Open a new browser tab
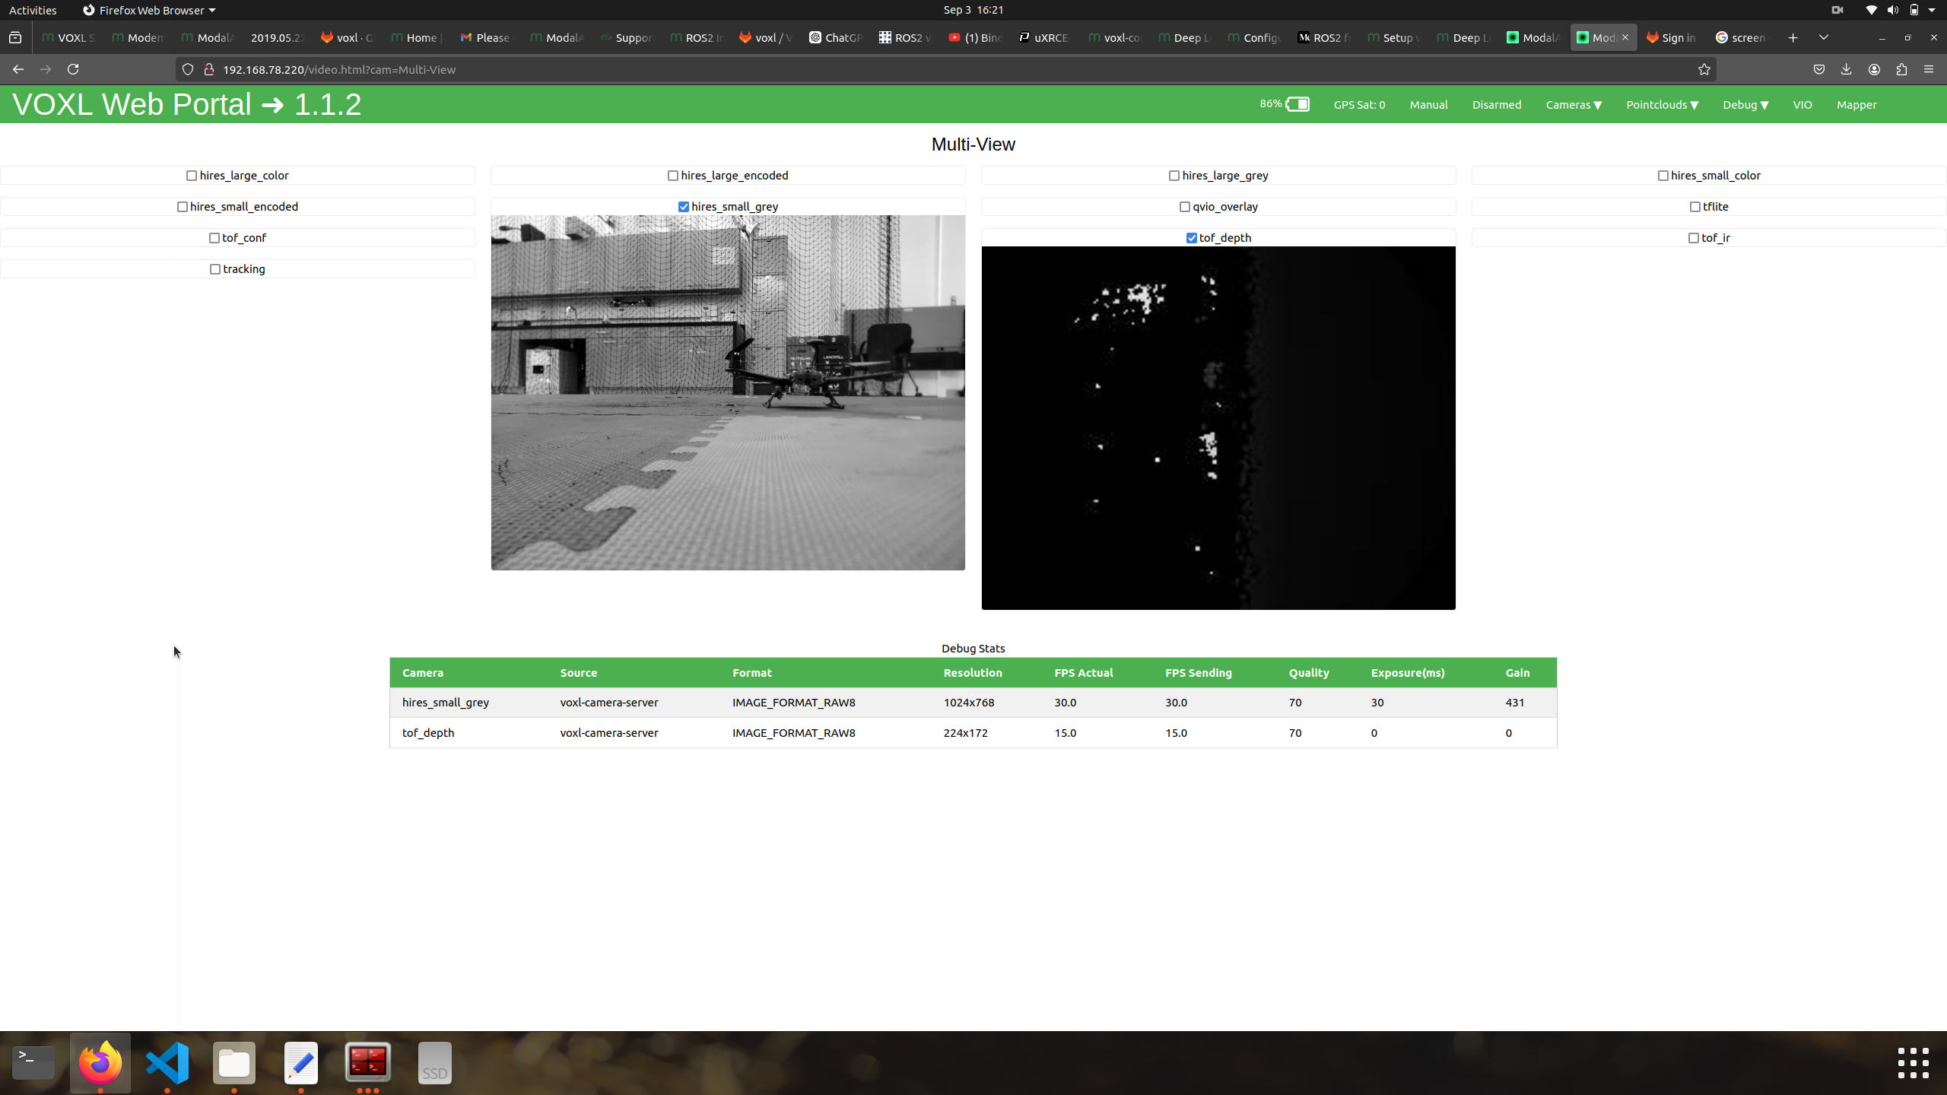Viewport: 1947px width, 1095px height. [x=1793, y=37]
